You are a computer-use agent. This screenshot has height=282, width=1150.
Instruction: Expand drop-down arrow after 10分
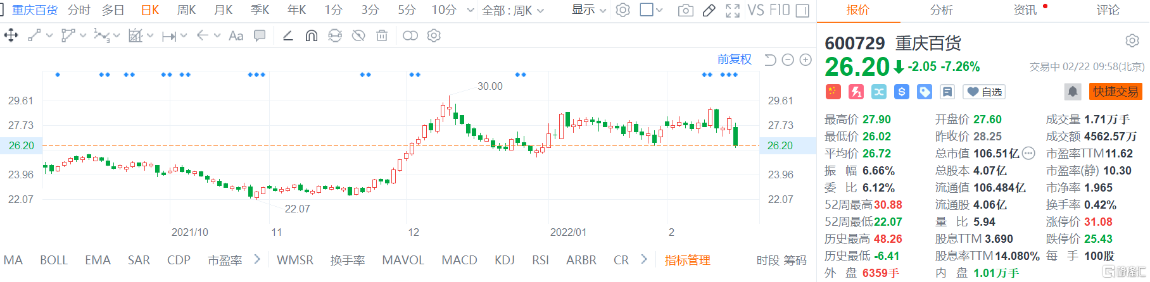[x=470, y=10]
